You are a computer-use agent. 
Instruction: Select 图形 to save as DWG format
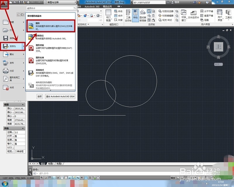coord(51,26)
